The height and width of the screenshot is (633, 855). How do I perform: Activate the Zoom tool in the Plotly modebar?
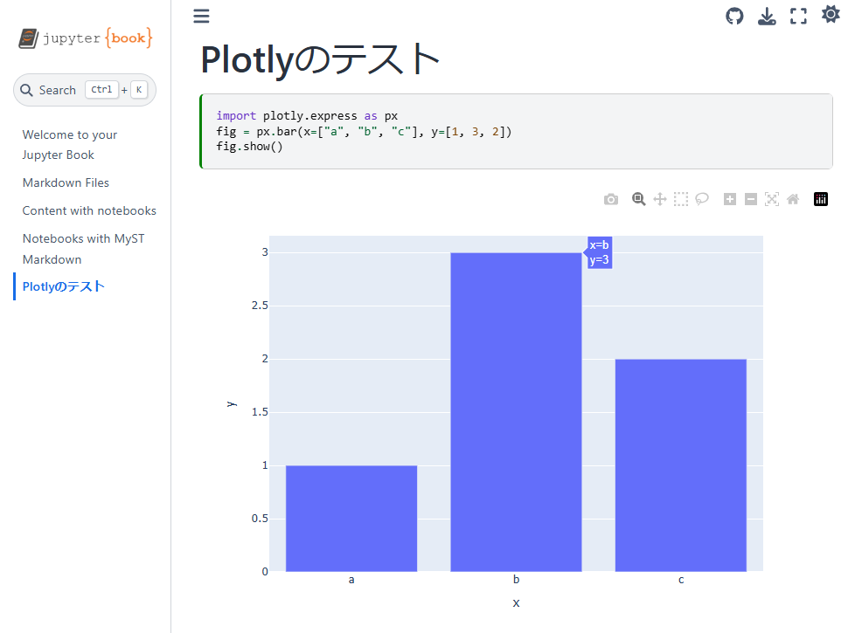(638, 198)
